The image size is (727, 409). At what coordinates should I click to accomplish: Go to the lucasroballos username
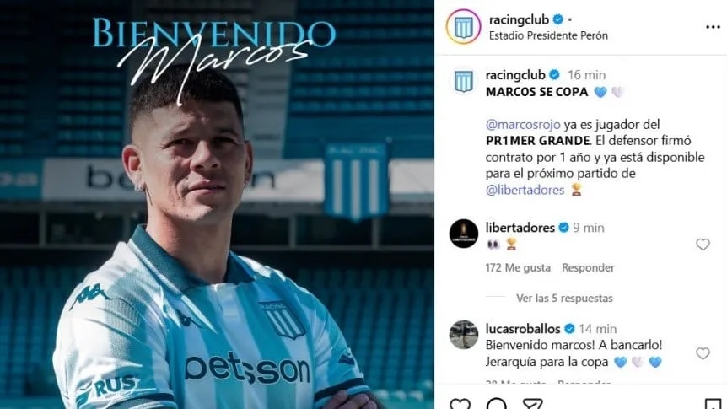tap(523, 329)
